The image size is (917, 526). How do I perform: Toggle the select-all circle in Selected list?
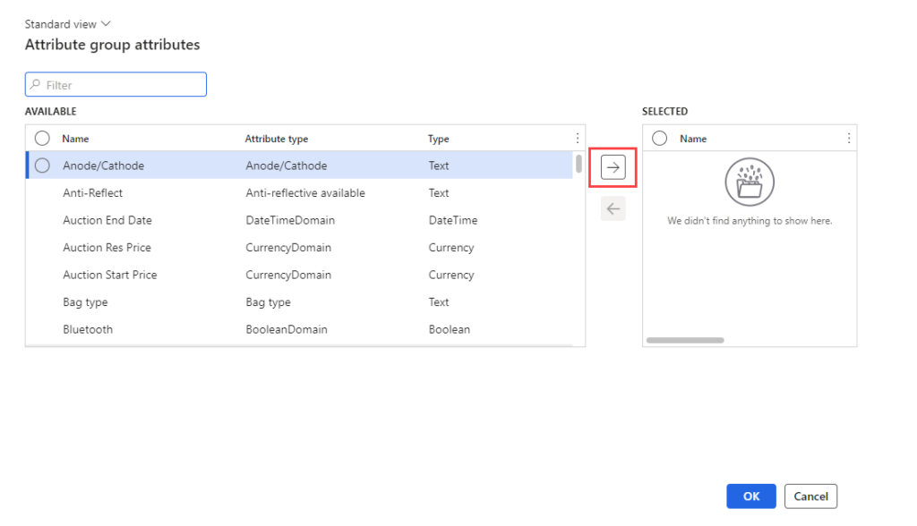tap(660, 138)
